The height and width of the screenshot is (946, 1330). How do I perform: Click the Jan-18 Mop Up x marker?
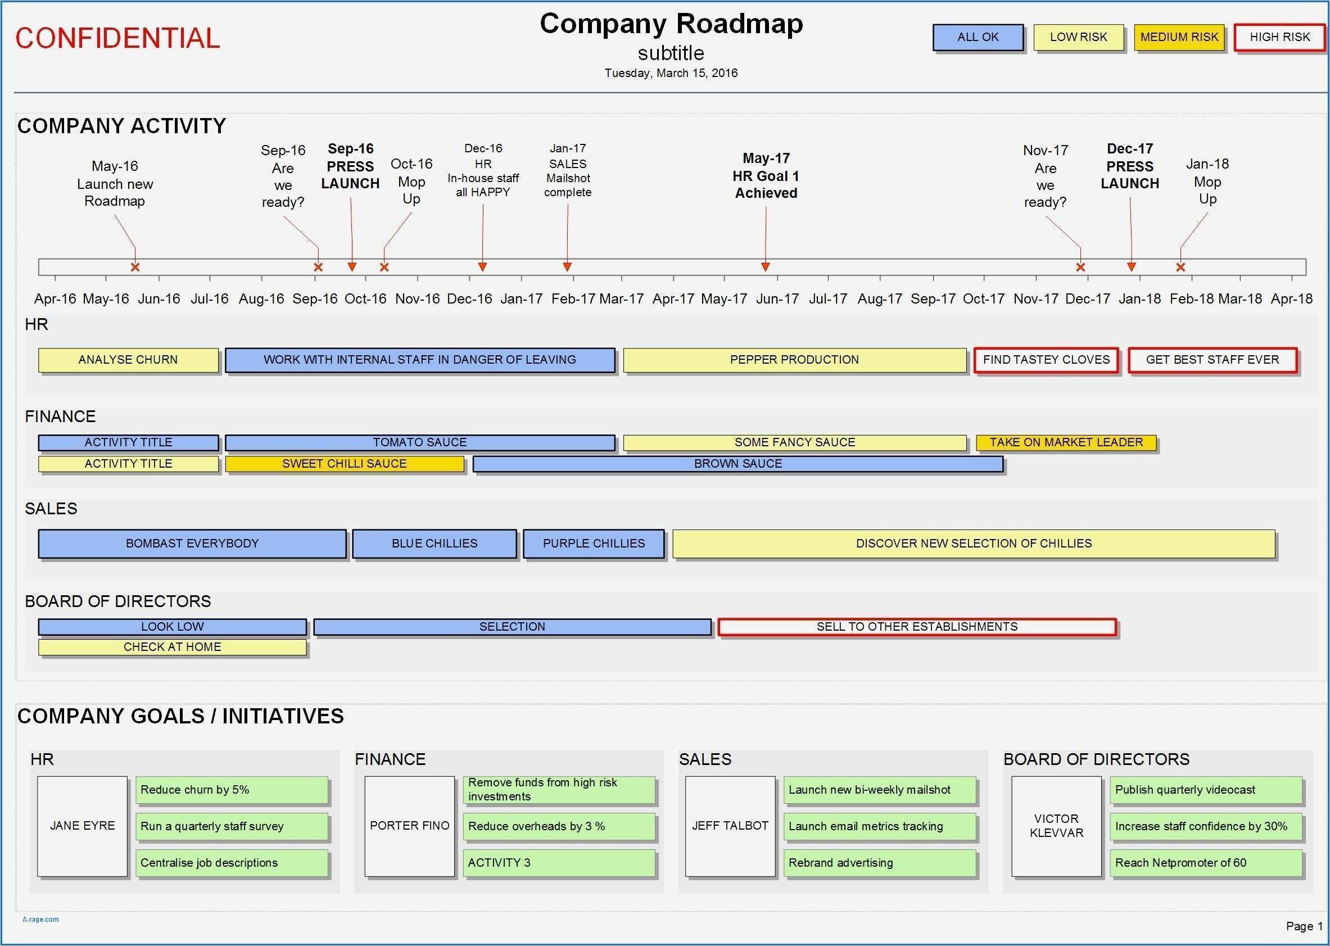1180,268
